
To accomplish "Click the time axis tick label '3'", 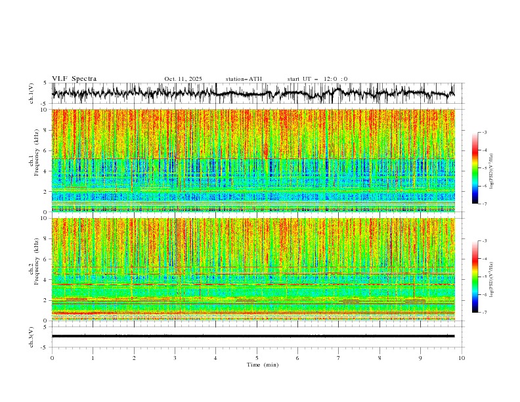I will (x=175, y=358).
